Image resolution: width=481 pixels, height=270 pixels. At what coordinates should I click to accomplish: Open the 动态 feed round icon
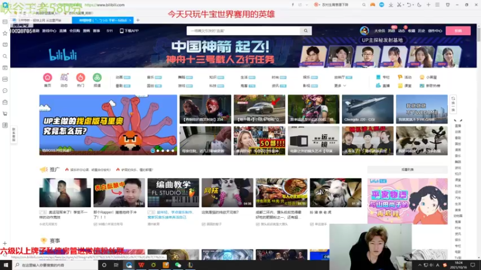64,77
